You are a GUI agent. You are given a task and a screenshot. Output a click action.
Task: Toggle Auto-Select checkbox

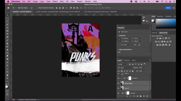pos(19,8)
